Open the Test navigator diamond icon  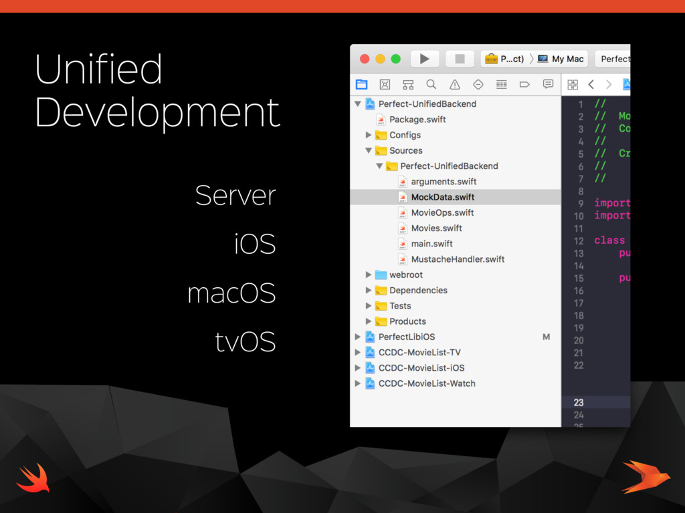pos(478,84)
